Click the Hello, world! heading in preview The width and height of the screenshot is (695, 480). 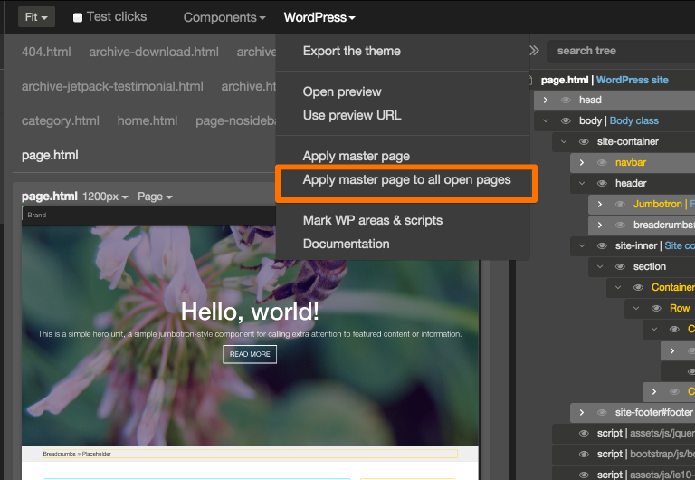(250, 312)
